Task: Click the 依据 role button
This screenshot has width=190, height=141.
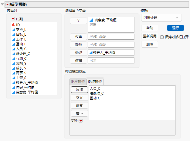Action: (79, 61)
